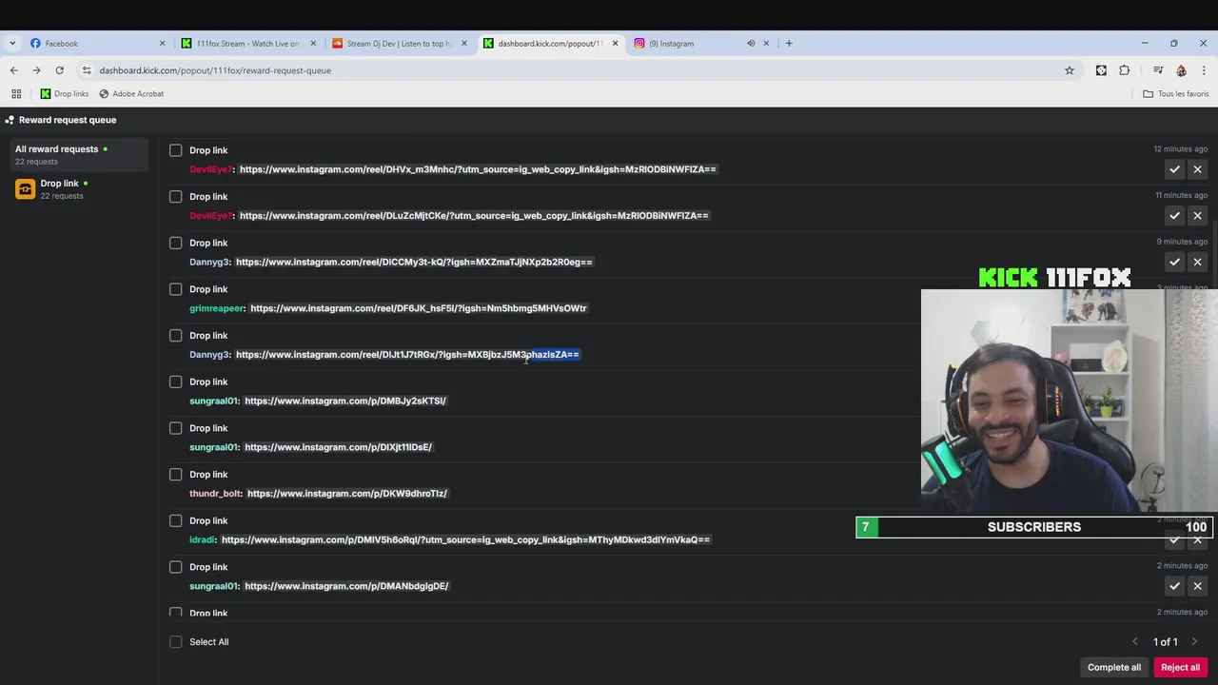The width and height of the screenshot is (1218, 685).
Task: Check the box for DHVx_m3Mnhc request
Action: point(176,150)
